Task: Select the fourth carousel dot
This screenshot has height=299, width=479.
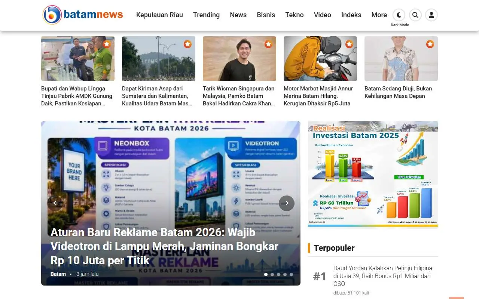Action: click(x=285, y=274)
